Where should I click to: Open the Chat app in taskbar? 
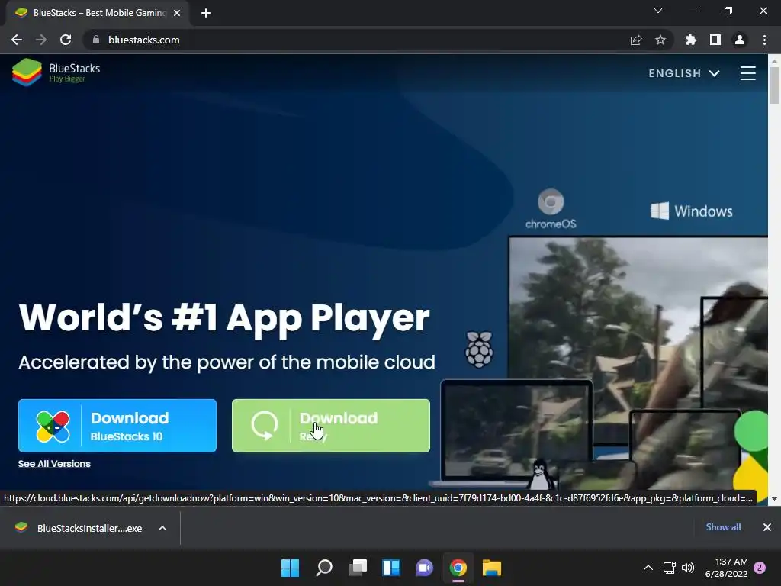pyautogui.click(x=424, y=568)
